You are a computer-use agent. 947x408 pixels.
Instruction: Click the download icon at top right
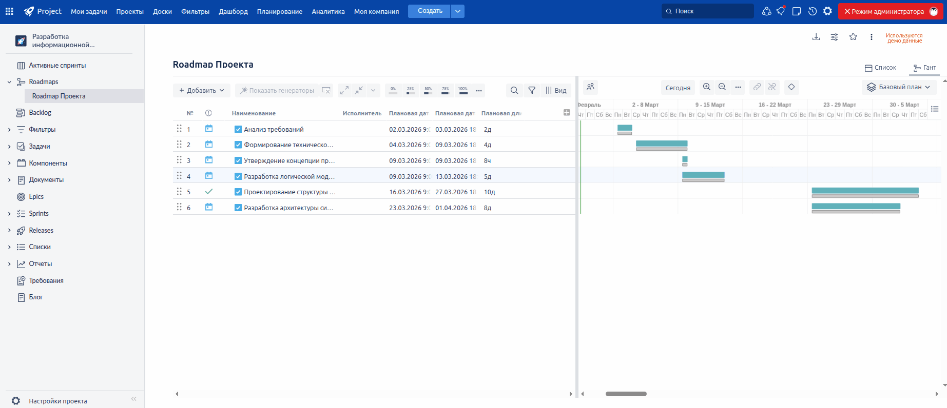coord(816,37)
